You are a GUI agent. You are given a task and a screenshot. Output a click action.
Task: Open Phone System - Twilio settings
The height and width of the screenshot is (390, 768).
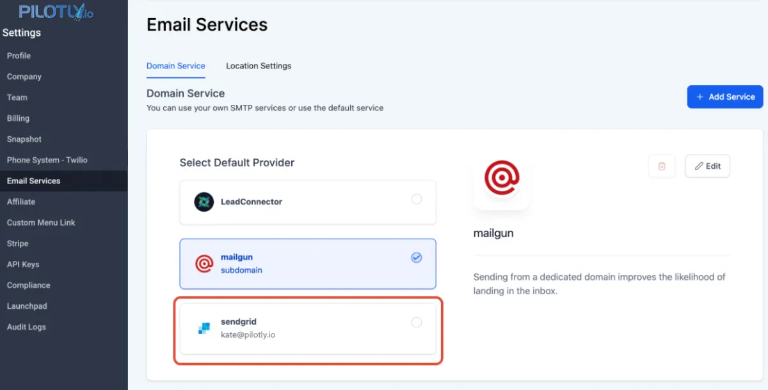coord(47,160)
